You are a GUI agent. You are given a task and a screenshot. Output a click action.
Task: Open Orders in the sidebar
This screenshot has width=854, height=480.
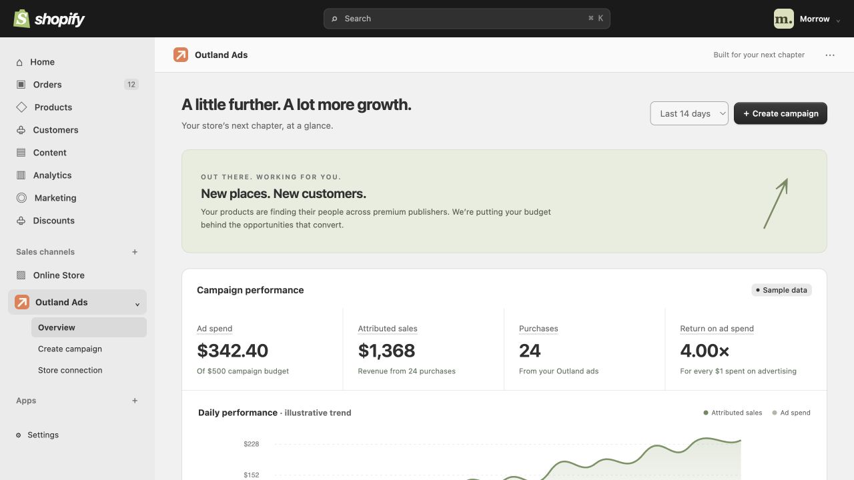pos(77,85)
